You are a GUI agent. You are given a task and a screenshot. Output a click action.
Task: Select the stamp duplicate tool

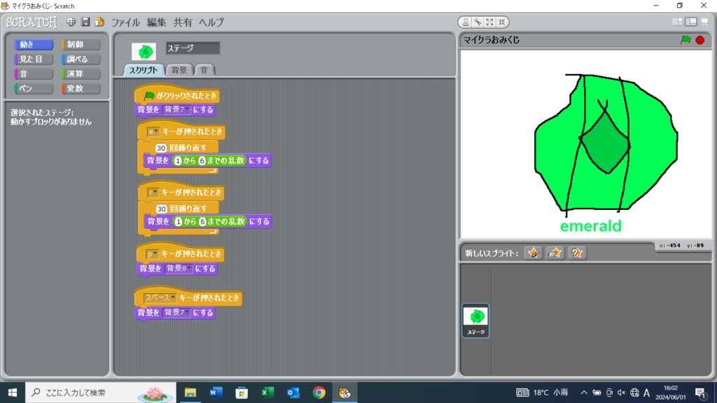click(x=465, y=22)
